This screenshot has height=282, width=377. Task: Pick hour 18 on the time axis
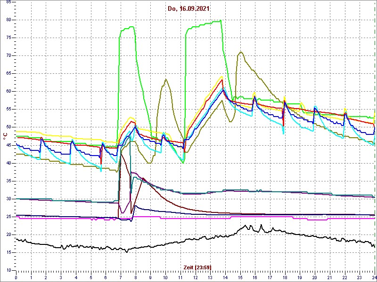click(285, 277)
